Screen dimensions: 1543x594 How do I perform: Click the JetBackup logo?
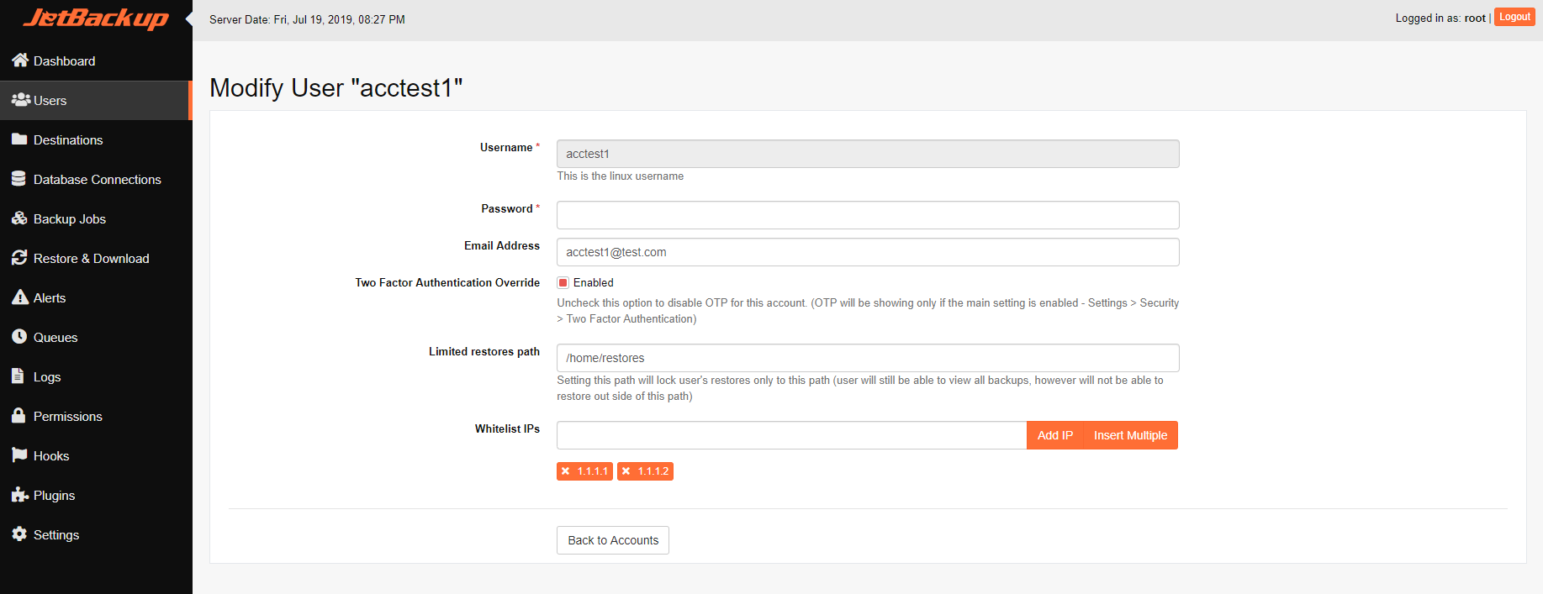click(x=96, y=18)
